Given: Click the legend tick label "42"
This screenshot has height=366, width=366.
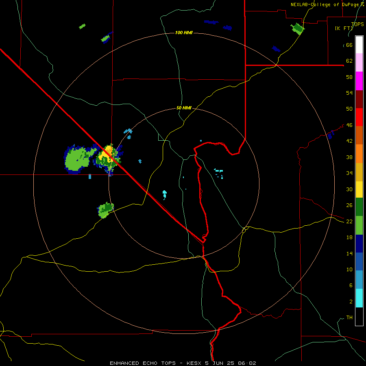Looking at the screenshot, I should tap(349, 141).
